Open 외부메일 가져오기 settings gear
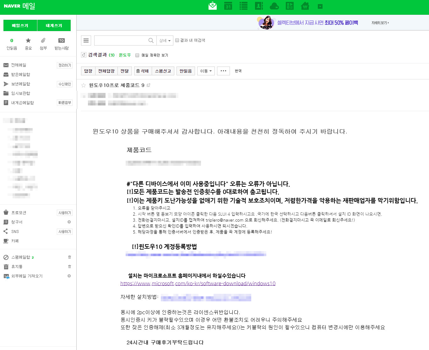This screenshot has width=429, height=350. click(x=69, y=276)
